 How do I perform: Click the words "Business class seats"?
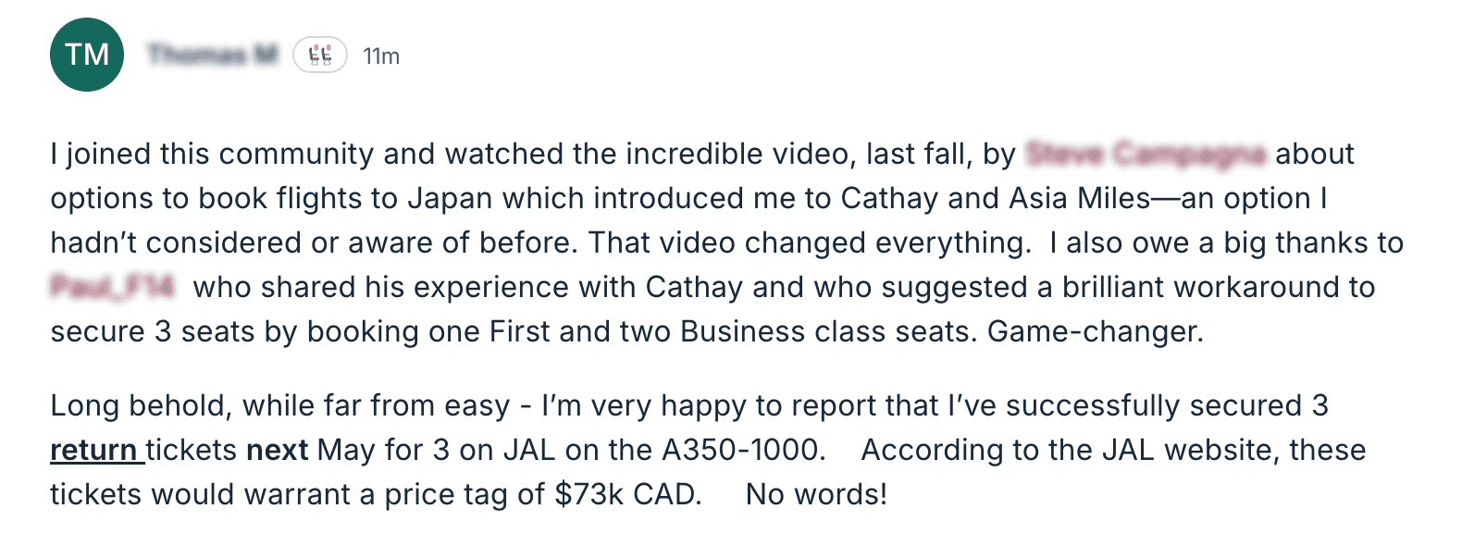coord(824,332)
